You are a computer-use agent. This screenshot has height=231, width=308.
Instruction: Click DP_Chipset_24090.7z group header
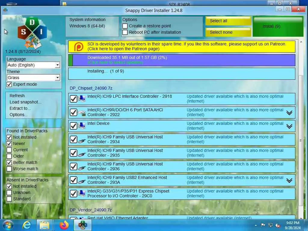[91, 88]
